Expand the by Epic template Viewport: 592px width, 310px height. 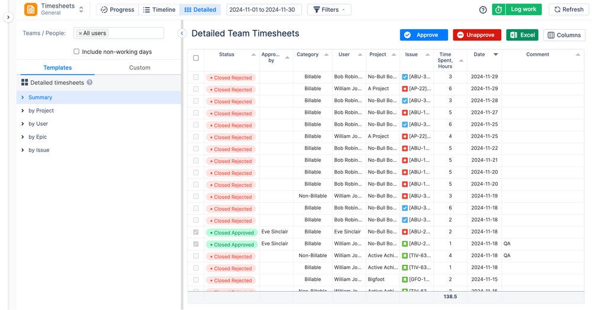[23, 137]
